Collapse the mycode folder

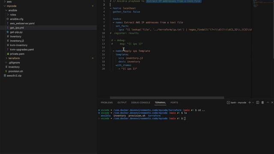coord(5,6)
